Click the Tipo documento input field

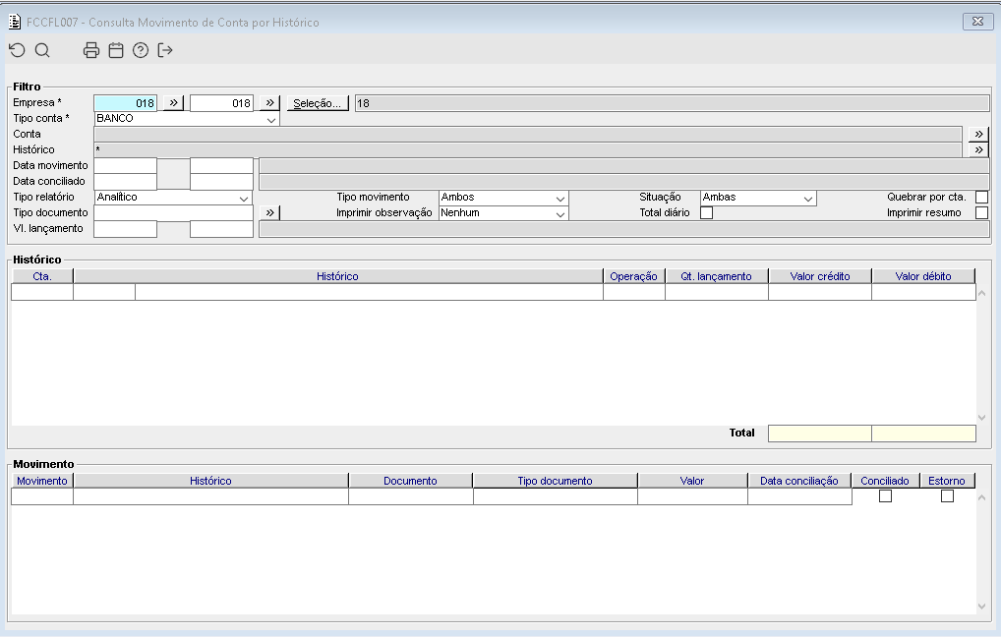point(174,212)
